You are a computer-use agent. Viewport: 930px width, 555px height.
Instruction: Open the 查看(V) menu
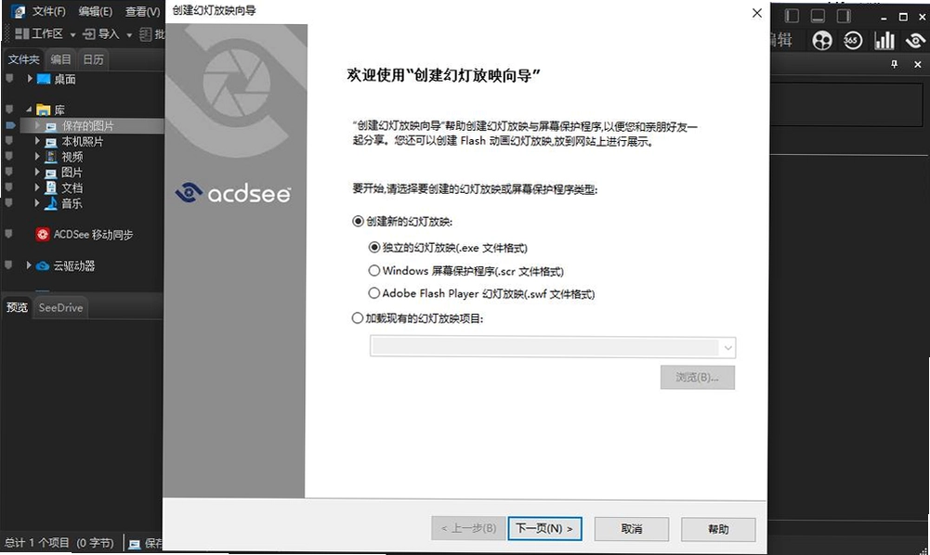[x=142, y=11]
